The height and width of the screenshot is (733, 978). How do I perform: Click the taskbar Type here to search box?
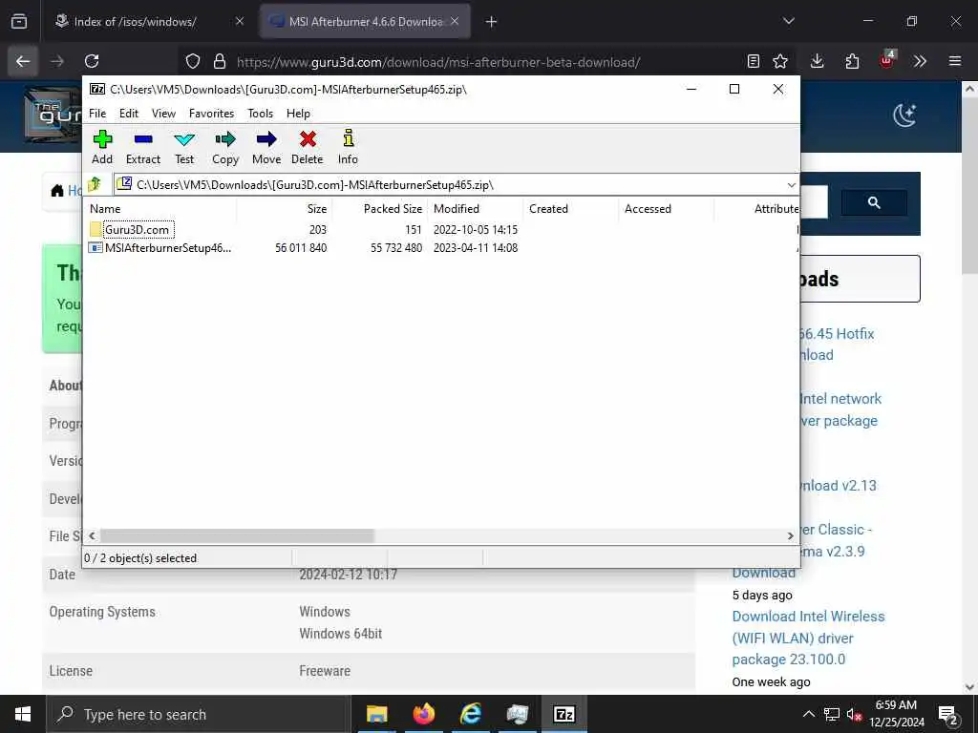[x=200, y=714]
